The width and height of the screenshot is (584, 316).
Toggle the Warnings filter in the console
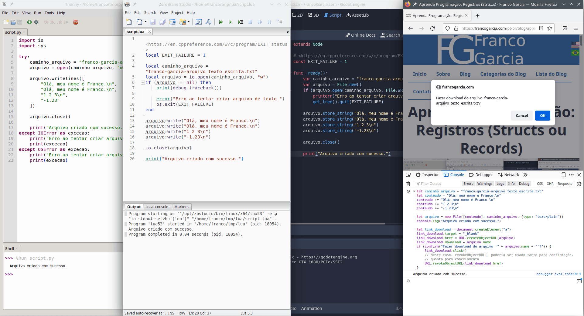pos(485,184)
